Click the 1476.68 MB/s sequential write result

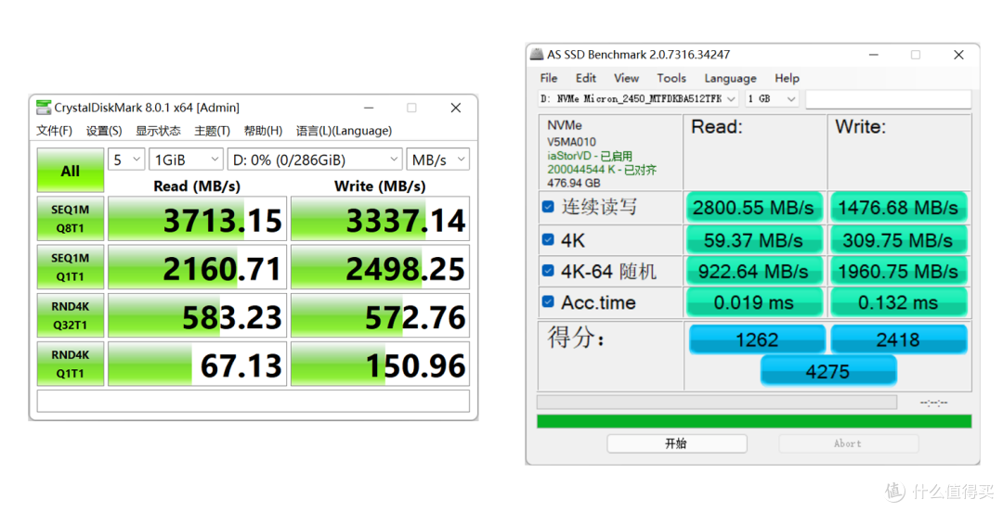(x=899, y=207)
